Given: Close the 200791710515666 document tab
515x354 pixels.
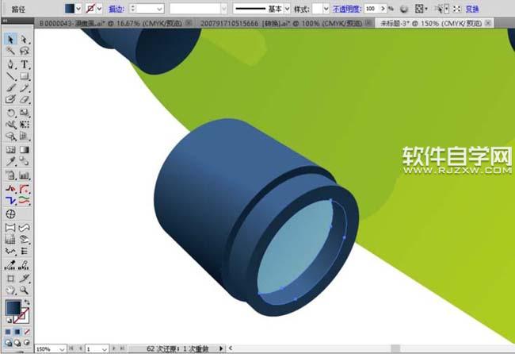Looking at the screenshot, I should click(369, 23).
